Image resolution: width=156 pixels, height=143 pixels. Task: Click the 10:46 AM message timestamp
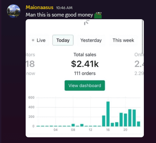click(x=64, y=8)
